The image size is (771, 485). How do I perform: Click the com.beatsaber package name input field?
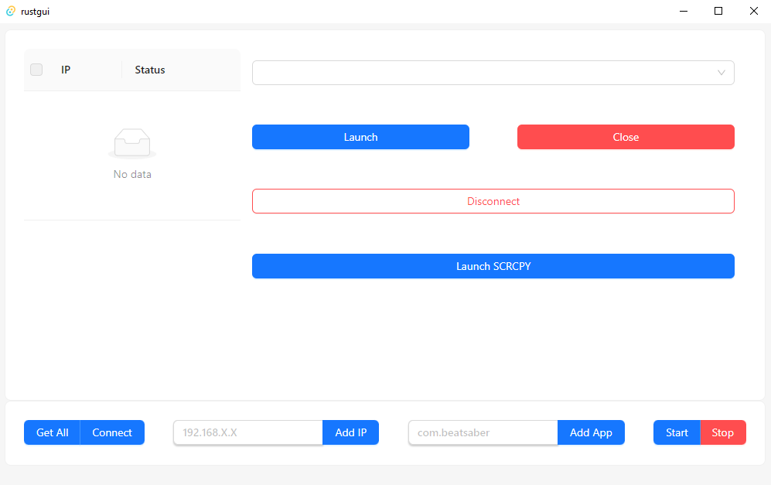(x=483, y=432)
